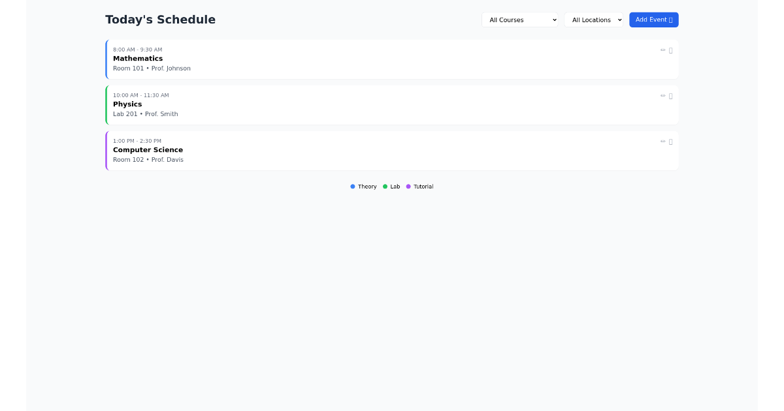This screenshot has height=411, width=784.
Task: Click the 1:00 PM - 2:30 PM time label
Action: [x=137, y=141]
